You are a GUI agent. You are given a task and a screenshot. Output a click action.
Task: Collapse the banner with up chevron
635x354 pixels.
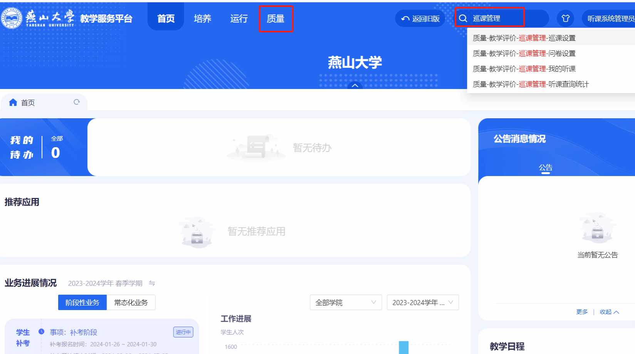point(355,85)
